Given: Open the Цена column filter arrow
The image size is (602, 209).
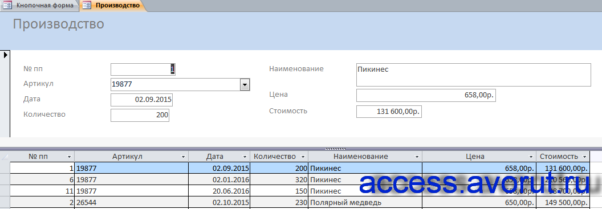Looking at the screenshot, I should 531,157.
